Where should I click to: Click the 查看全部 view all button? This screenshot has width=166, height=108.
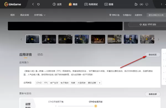pyautogui.click(x=153, y=94)
